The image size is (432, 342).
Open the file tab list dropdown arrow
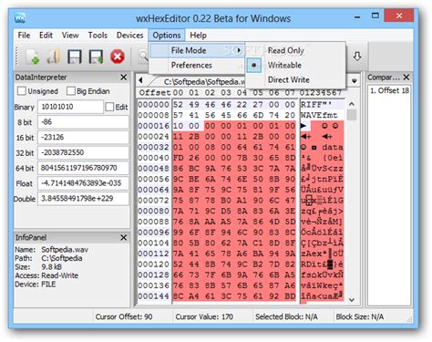(x=355, y=81)
